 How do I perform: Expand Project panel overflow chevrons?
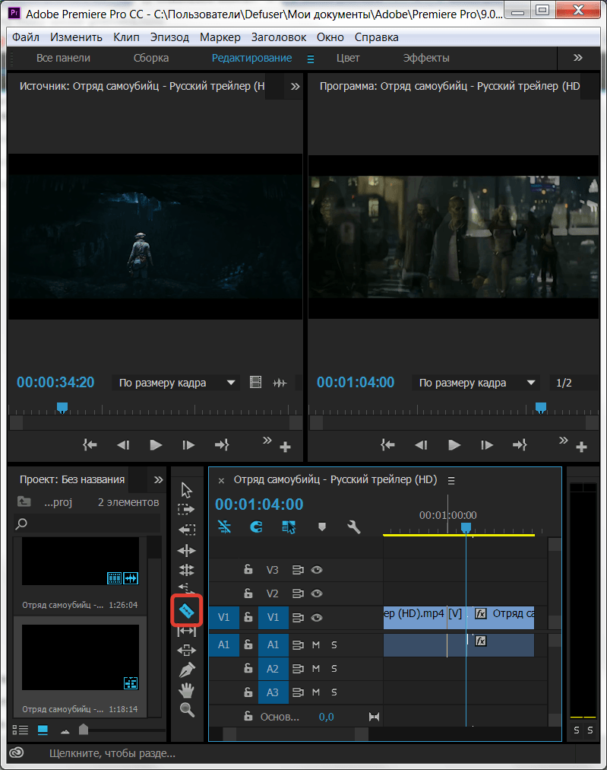coord(158,480)
